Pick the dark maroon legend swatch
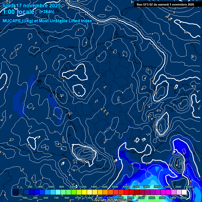This screenshot has height=202, width=202. (137, 192)
